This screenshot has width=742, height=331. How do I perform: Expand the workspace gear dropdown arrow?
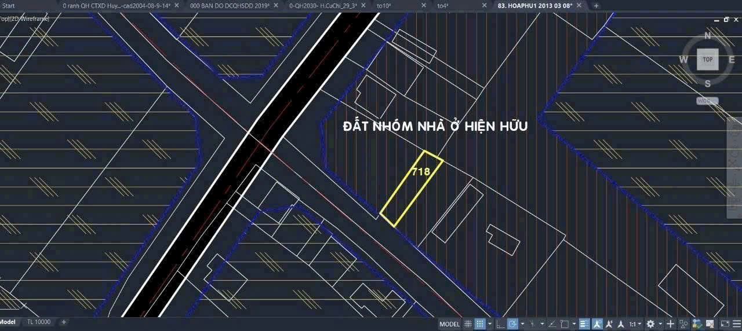click(660, 324)
